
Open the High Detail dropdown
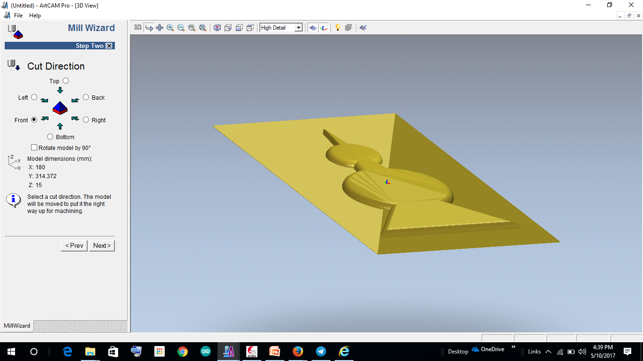point(298,28)
